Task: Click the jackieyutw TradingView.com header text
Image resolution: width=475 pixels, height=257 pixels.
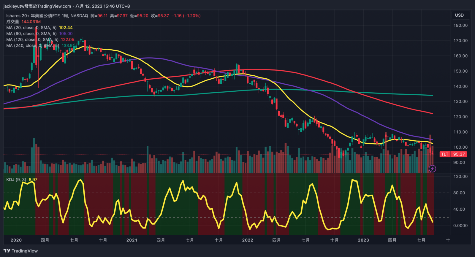Action: tap(37, 6)
